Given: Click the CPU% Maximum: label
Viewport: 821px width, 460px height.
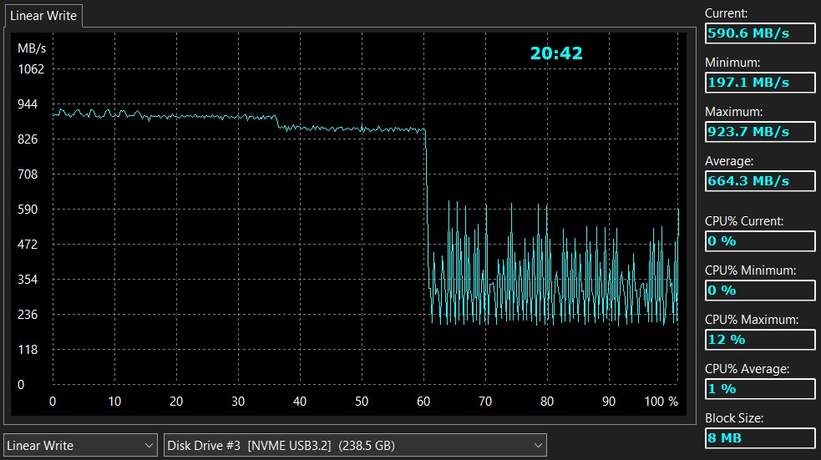Looking at the screenshot, I should pos(752,320).
